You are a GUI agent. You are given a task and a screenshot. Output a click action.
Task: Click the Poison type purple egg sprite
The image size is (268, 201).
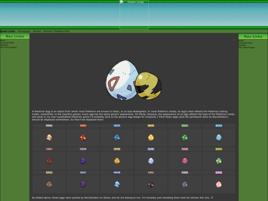tap(83, 161)
